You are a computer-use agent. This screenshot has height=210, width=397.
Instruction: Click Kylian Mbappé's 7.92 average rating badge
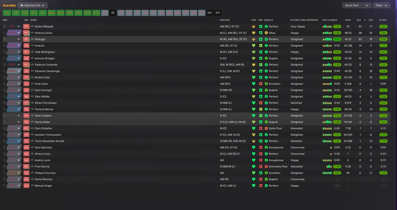coord(383,27)
